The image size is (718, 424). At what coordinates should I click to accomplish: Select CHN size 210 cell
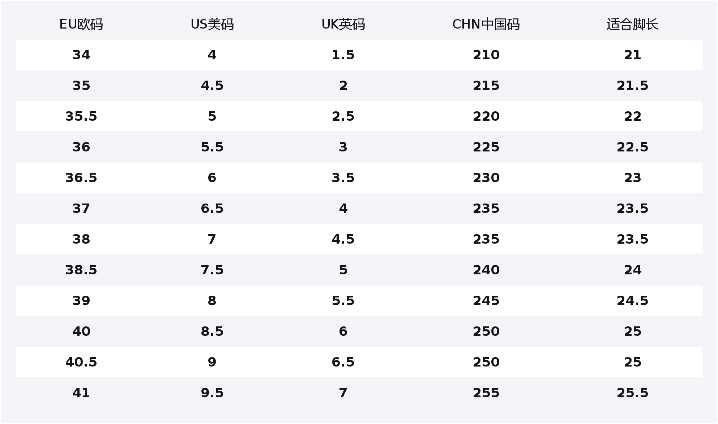486,55
